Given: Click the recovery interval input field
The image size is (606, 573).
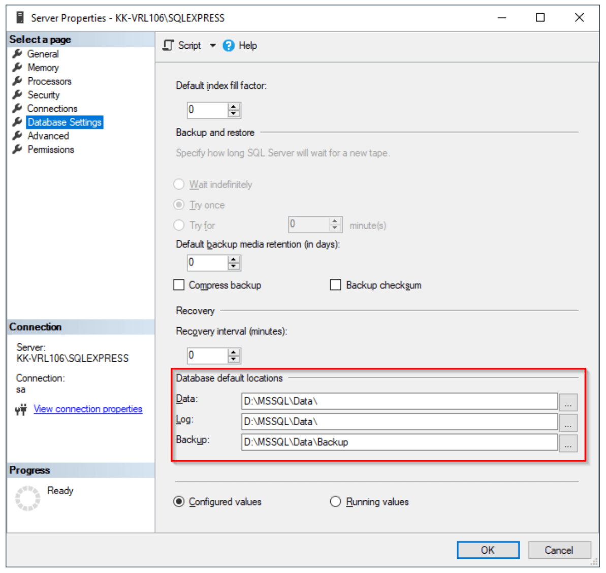Looking at the screenshot, I should (x=208, y=356).
